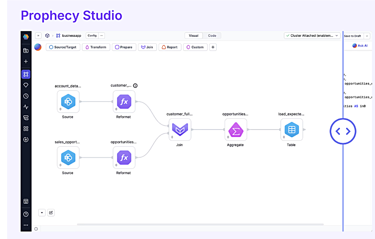
Task: Click the Join caption under the node
Action: 180,145
